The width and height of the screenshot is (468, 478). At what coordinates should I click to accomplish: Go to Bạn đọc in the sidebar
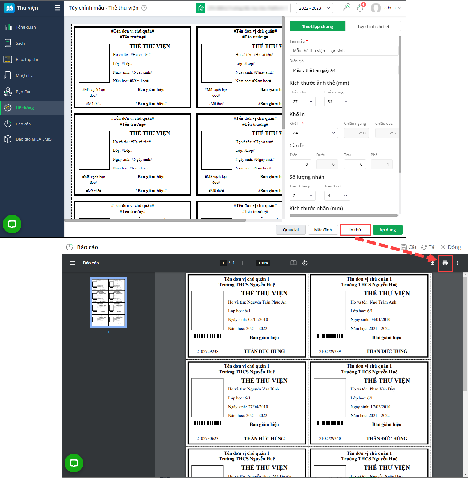coord(23,92)
